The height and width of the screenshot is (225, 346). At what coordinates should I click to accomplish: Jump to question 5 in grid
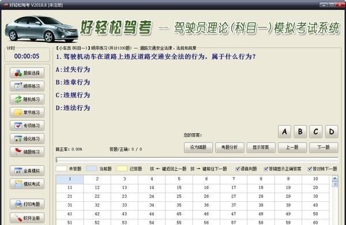[x=179, y=179]
